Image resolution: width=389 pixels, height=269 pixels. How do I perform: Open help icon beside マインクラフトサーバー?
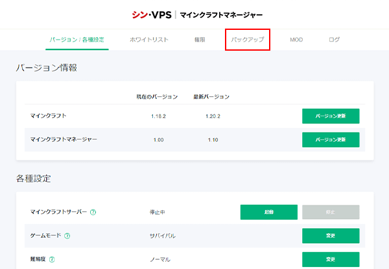(x=93, y=212)
